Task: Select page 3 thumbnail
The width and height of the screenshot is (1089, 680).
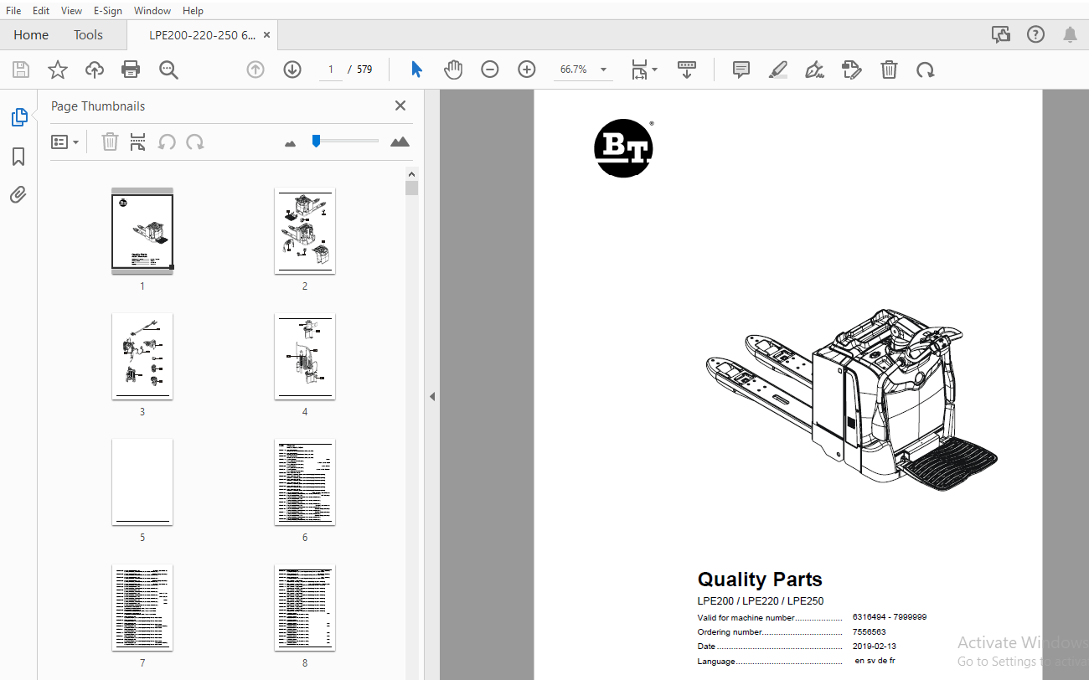Action: (x=142, y=356)
